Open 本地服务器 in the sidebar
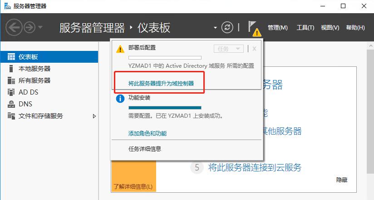The width and height of the screenshot is (374, 200). pos(34,69)
